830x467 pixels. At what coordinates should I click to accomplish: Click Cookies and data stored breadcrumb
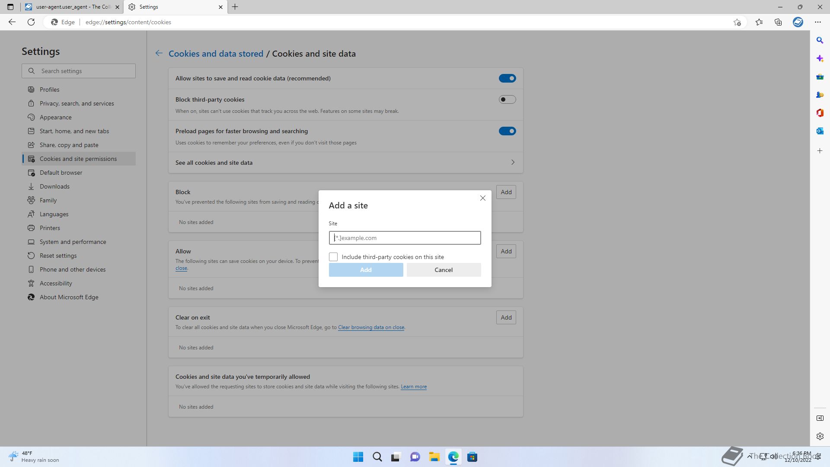pos(216,54)
